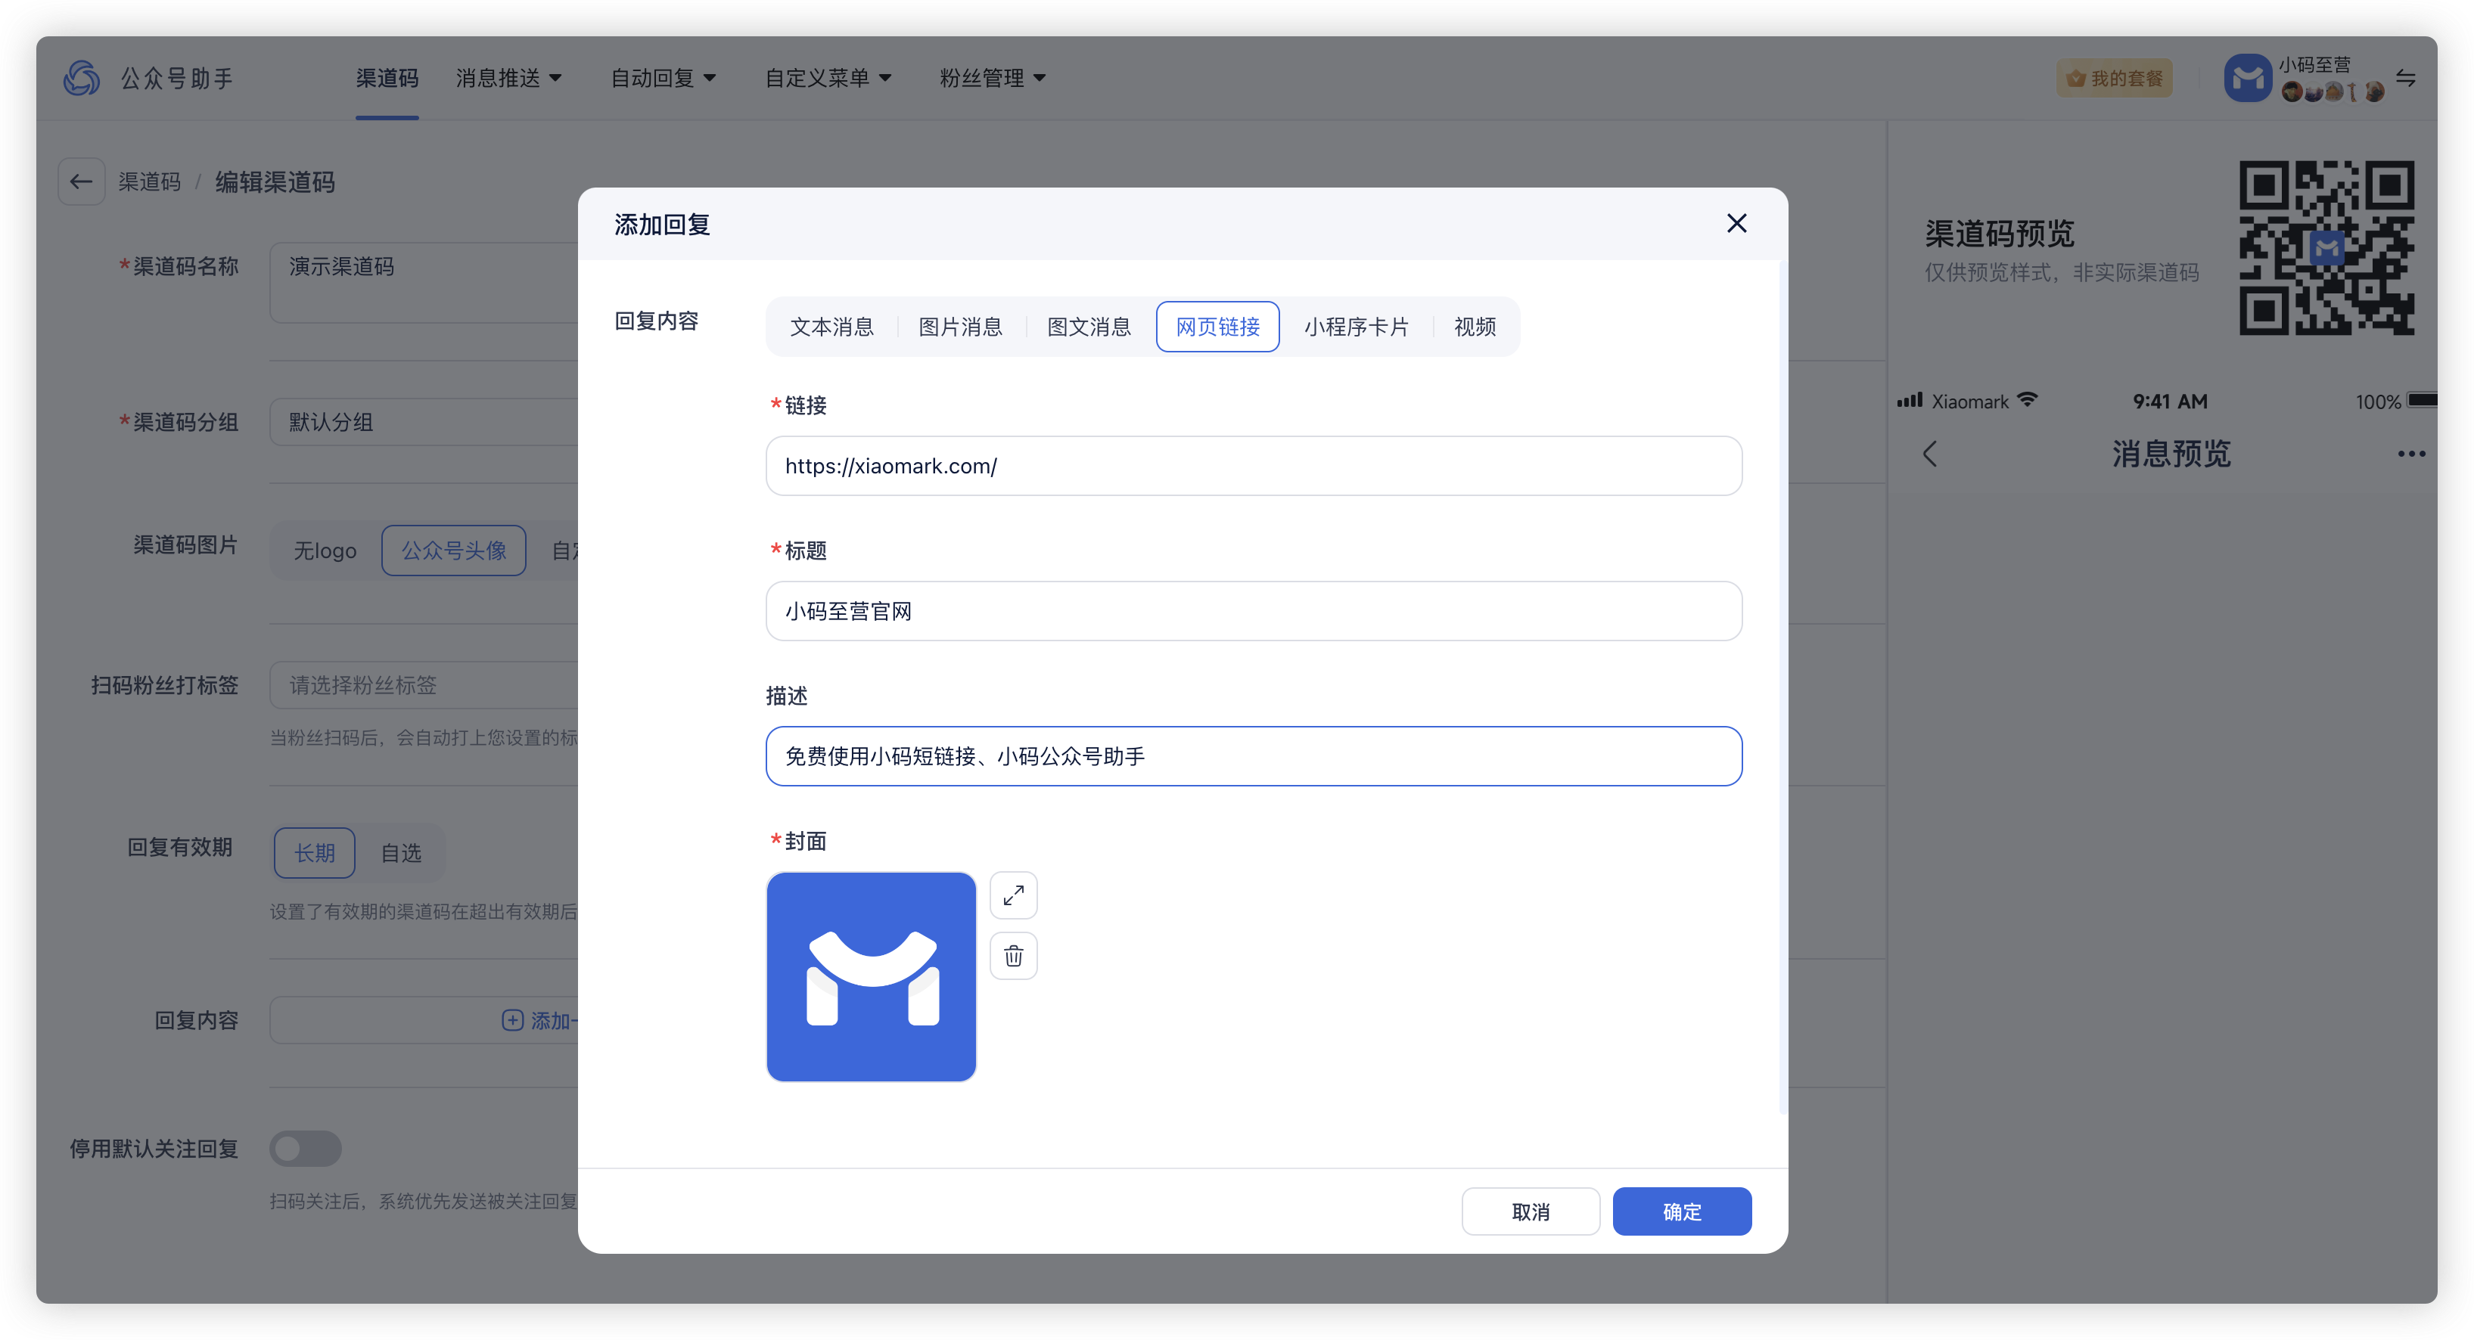This screenshot has height=1340, width=2474.
Task: Enlarge the cover image preview
Action: 1013,895
